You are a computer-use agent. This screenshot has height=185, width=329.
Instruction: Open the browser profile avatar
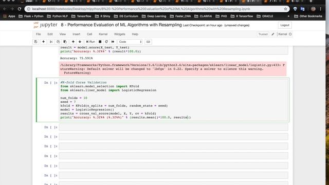point(313,9)
